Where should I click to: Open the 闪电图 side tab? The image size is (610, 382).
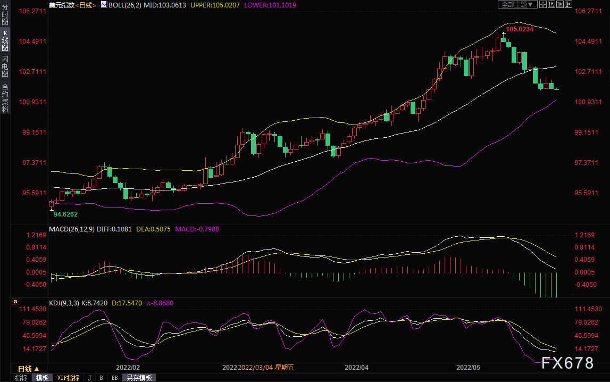(x=5, y=67)
